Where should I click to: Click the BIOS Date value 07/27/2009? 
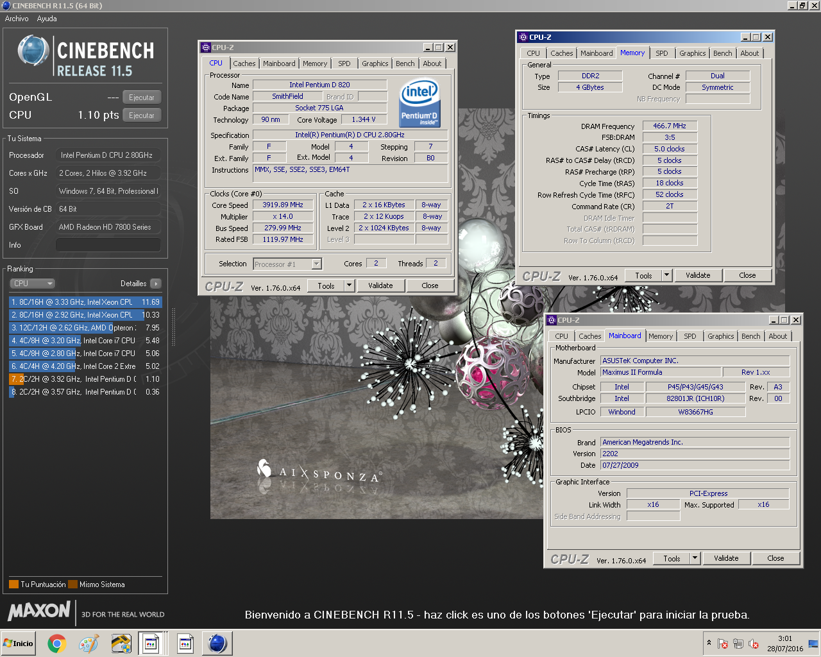click(695, 465)
